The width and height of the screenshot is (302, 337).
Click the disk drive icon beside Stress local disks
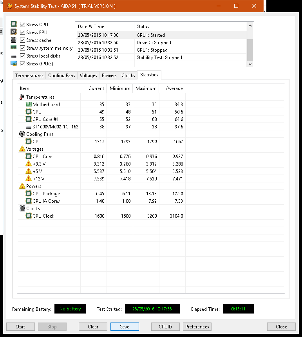[x=14, y=56]
